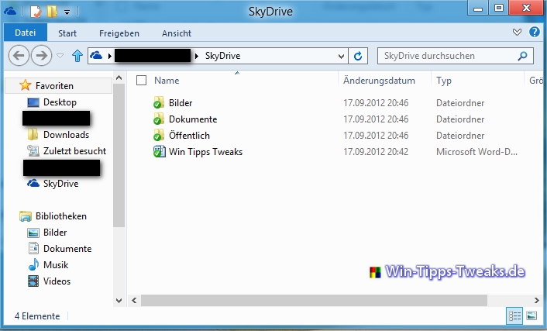The height and width of the screenshot is (331, 547).
Task: Click the Bilder folder name in file list
Action: click(181, 103)
